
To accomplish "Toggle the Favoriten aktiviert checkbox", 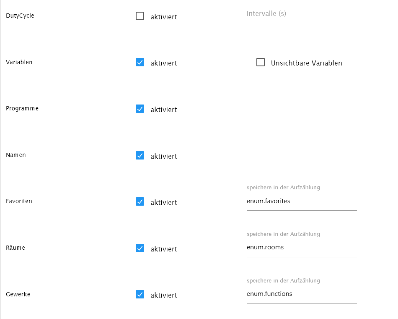I will coord(140,202).
